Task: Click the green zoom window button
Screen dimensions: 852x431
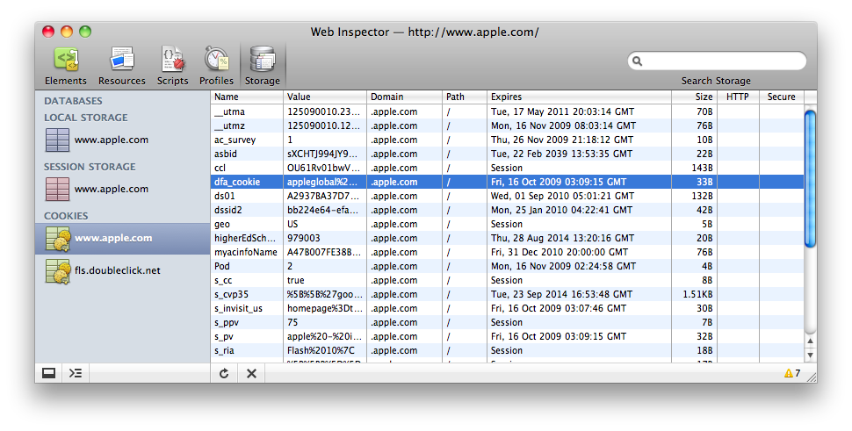Action: (x=85, y=32)
